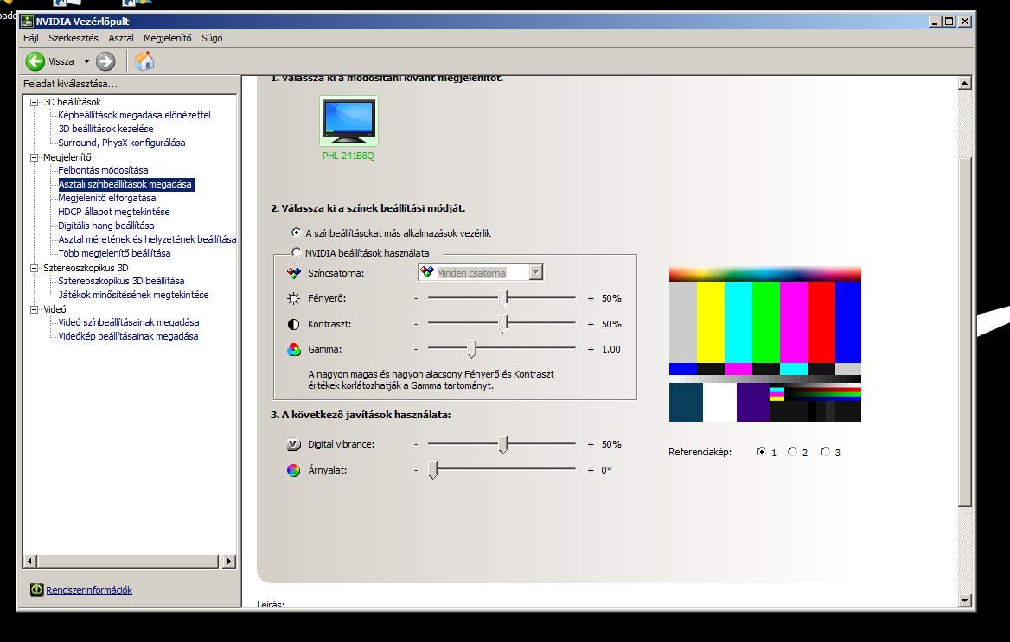Open the Szerkesztés menu

(x=74, y=38)
